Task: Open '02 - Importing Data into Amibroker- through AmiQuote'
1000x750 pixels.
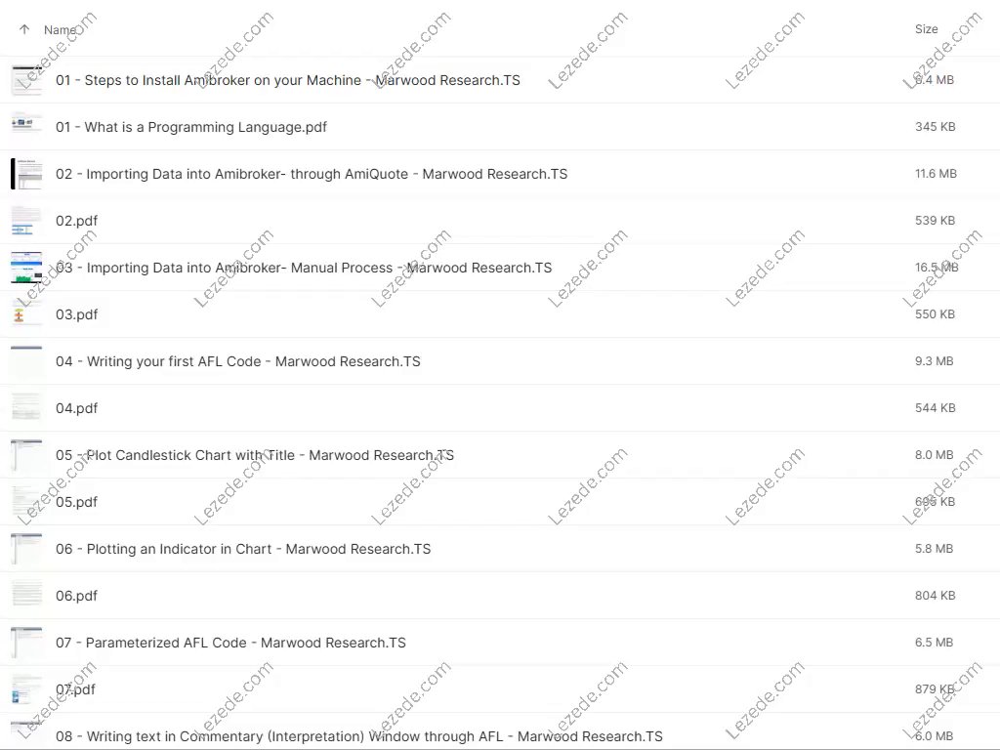Action: pyautogui.click(x=312, y=174)
